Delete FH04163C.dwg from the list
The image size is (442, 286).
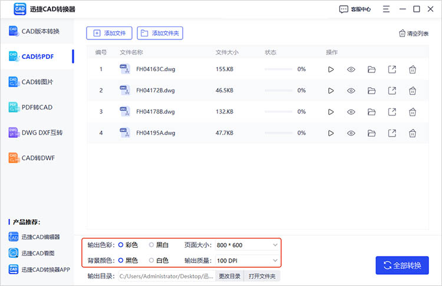413,69
